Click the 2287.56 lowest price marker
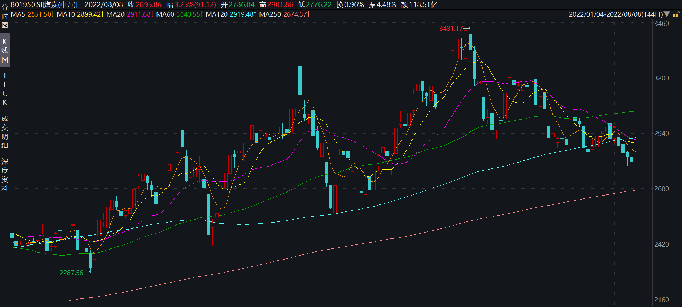This screenshot has height=307, width=682. click(72, 273)
